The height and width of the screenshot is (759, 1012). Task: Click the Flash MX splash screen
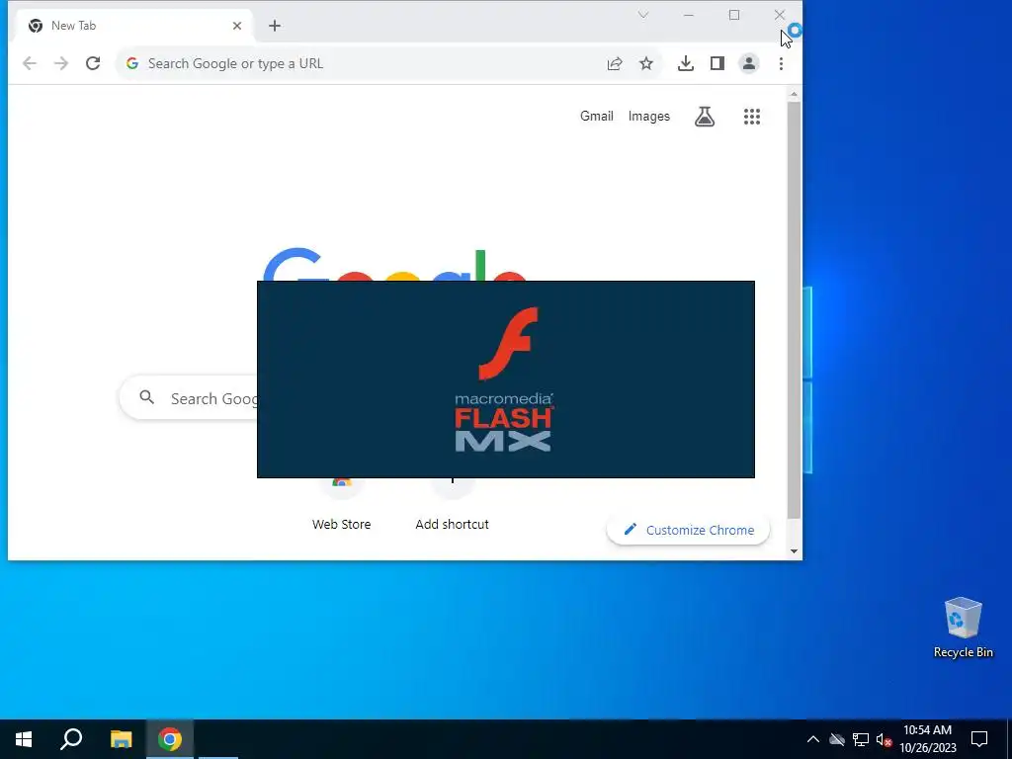(x=505, y=379)
